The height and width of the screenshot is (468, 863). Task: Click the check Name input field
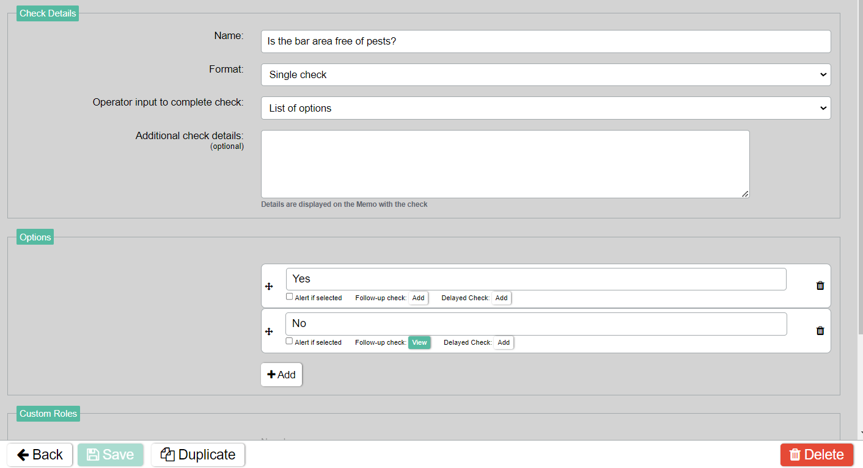[545, 41]
